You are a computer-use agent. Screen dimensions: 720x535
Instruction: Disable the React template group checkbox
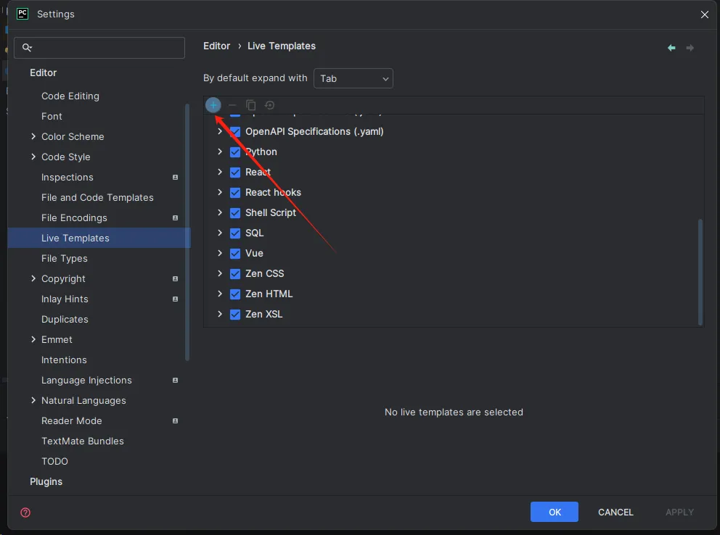(235, 173)
